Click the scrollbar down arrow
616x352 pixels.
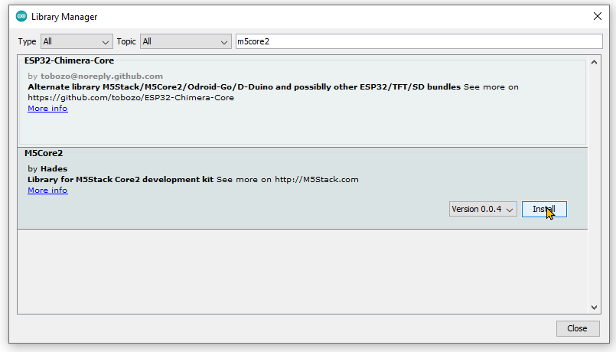(x=594, y=307)
